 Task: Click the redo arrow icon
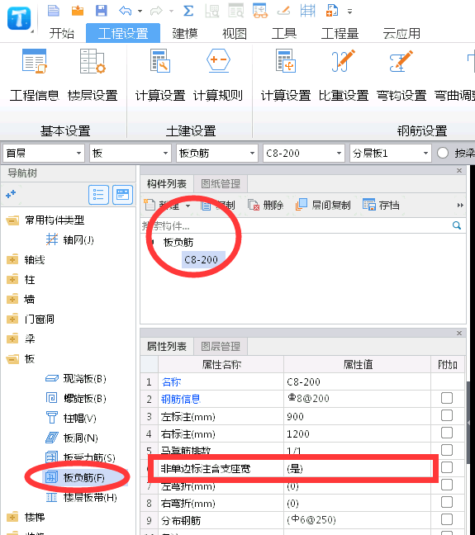pyautogui.click(x=156, y=11)
